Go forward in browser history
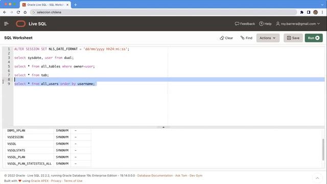The width and height of the screenshot is (327, 184). [11, 12]
